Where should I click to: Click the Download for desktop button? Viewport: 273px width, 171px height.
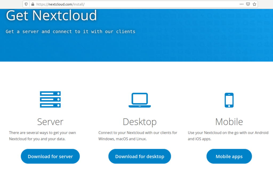click(x=140, y=156)
